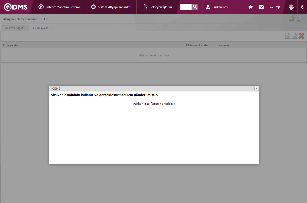This screenshot has width=307, height=203.
Task: Click the favorites star icon
Action: pos(250,7)
